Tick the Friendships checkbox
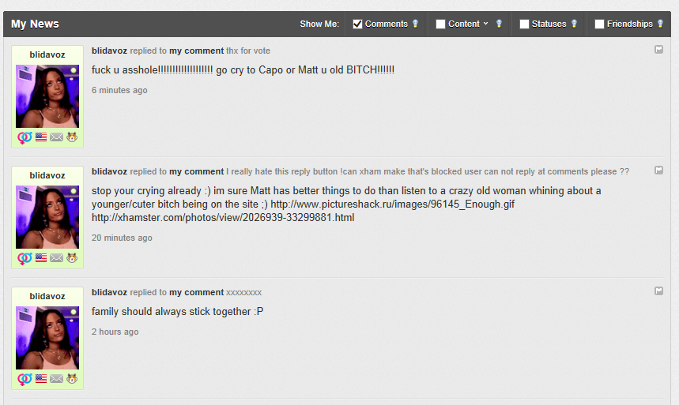679x405 pixels. pyautogui.click(x=599, y=24)
